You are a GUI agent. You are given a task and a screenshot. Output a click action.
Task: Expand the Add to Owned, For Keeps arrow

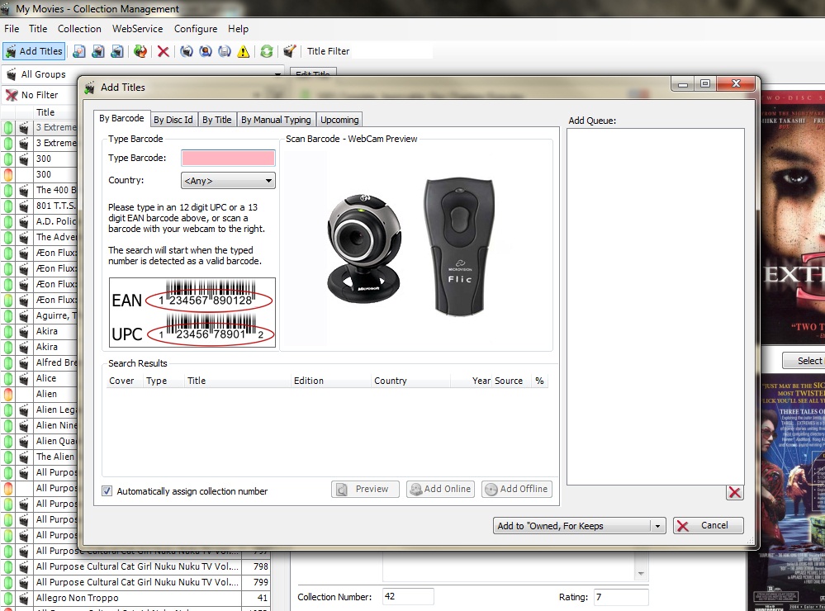coord(657,526)
